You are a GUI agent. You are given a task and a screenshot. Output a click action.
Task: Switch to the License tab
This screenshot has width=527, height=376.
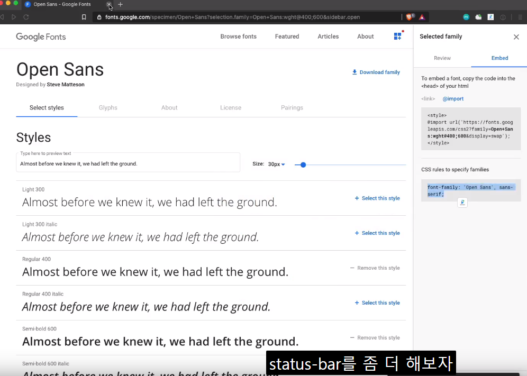pyautogui.click(x=231, y=107)
